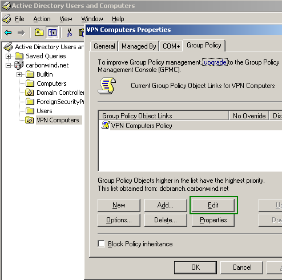This screenshot has height=280, width=282.
Task: Click the ForeignSecurityPrincipals folder icon
Action: point(30,102)
